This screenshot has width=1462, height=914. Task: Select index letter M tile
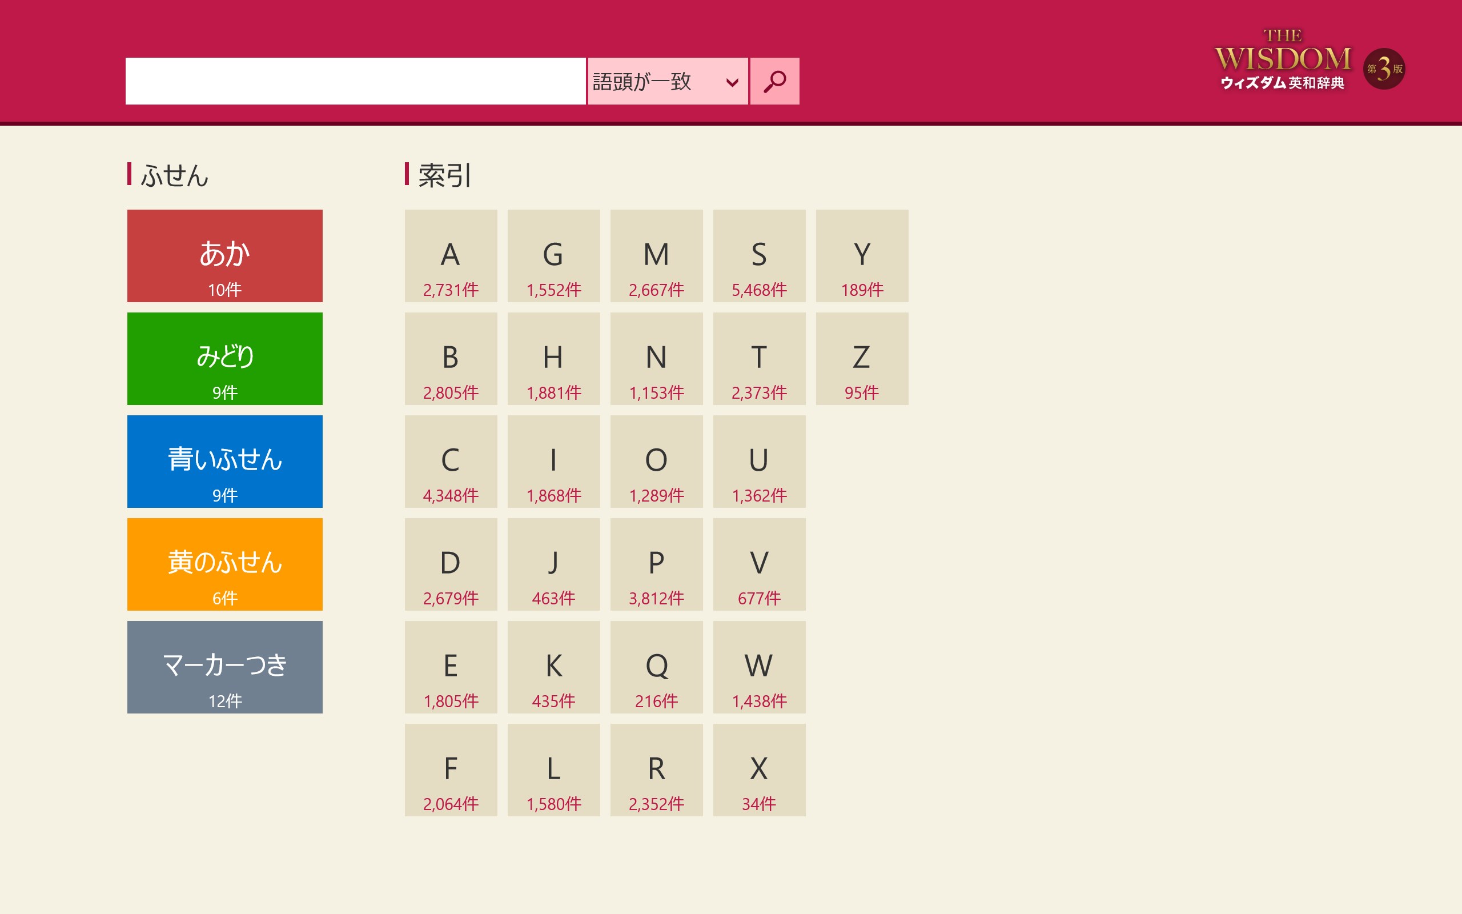pos(656,256)
